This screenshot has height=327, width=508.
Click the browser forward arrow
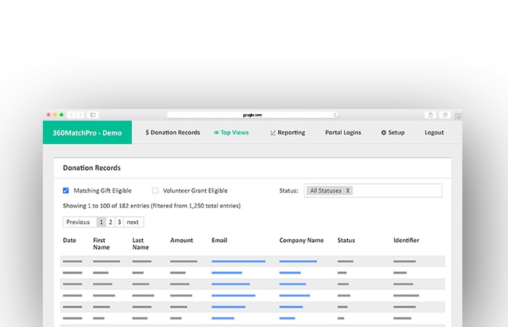80,115
